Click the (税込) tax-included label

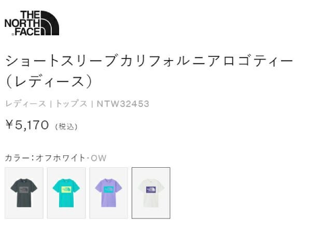coord(66,127)
